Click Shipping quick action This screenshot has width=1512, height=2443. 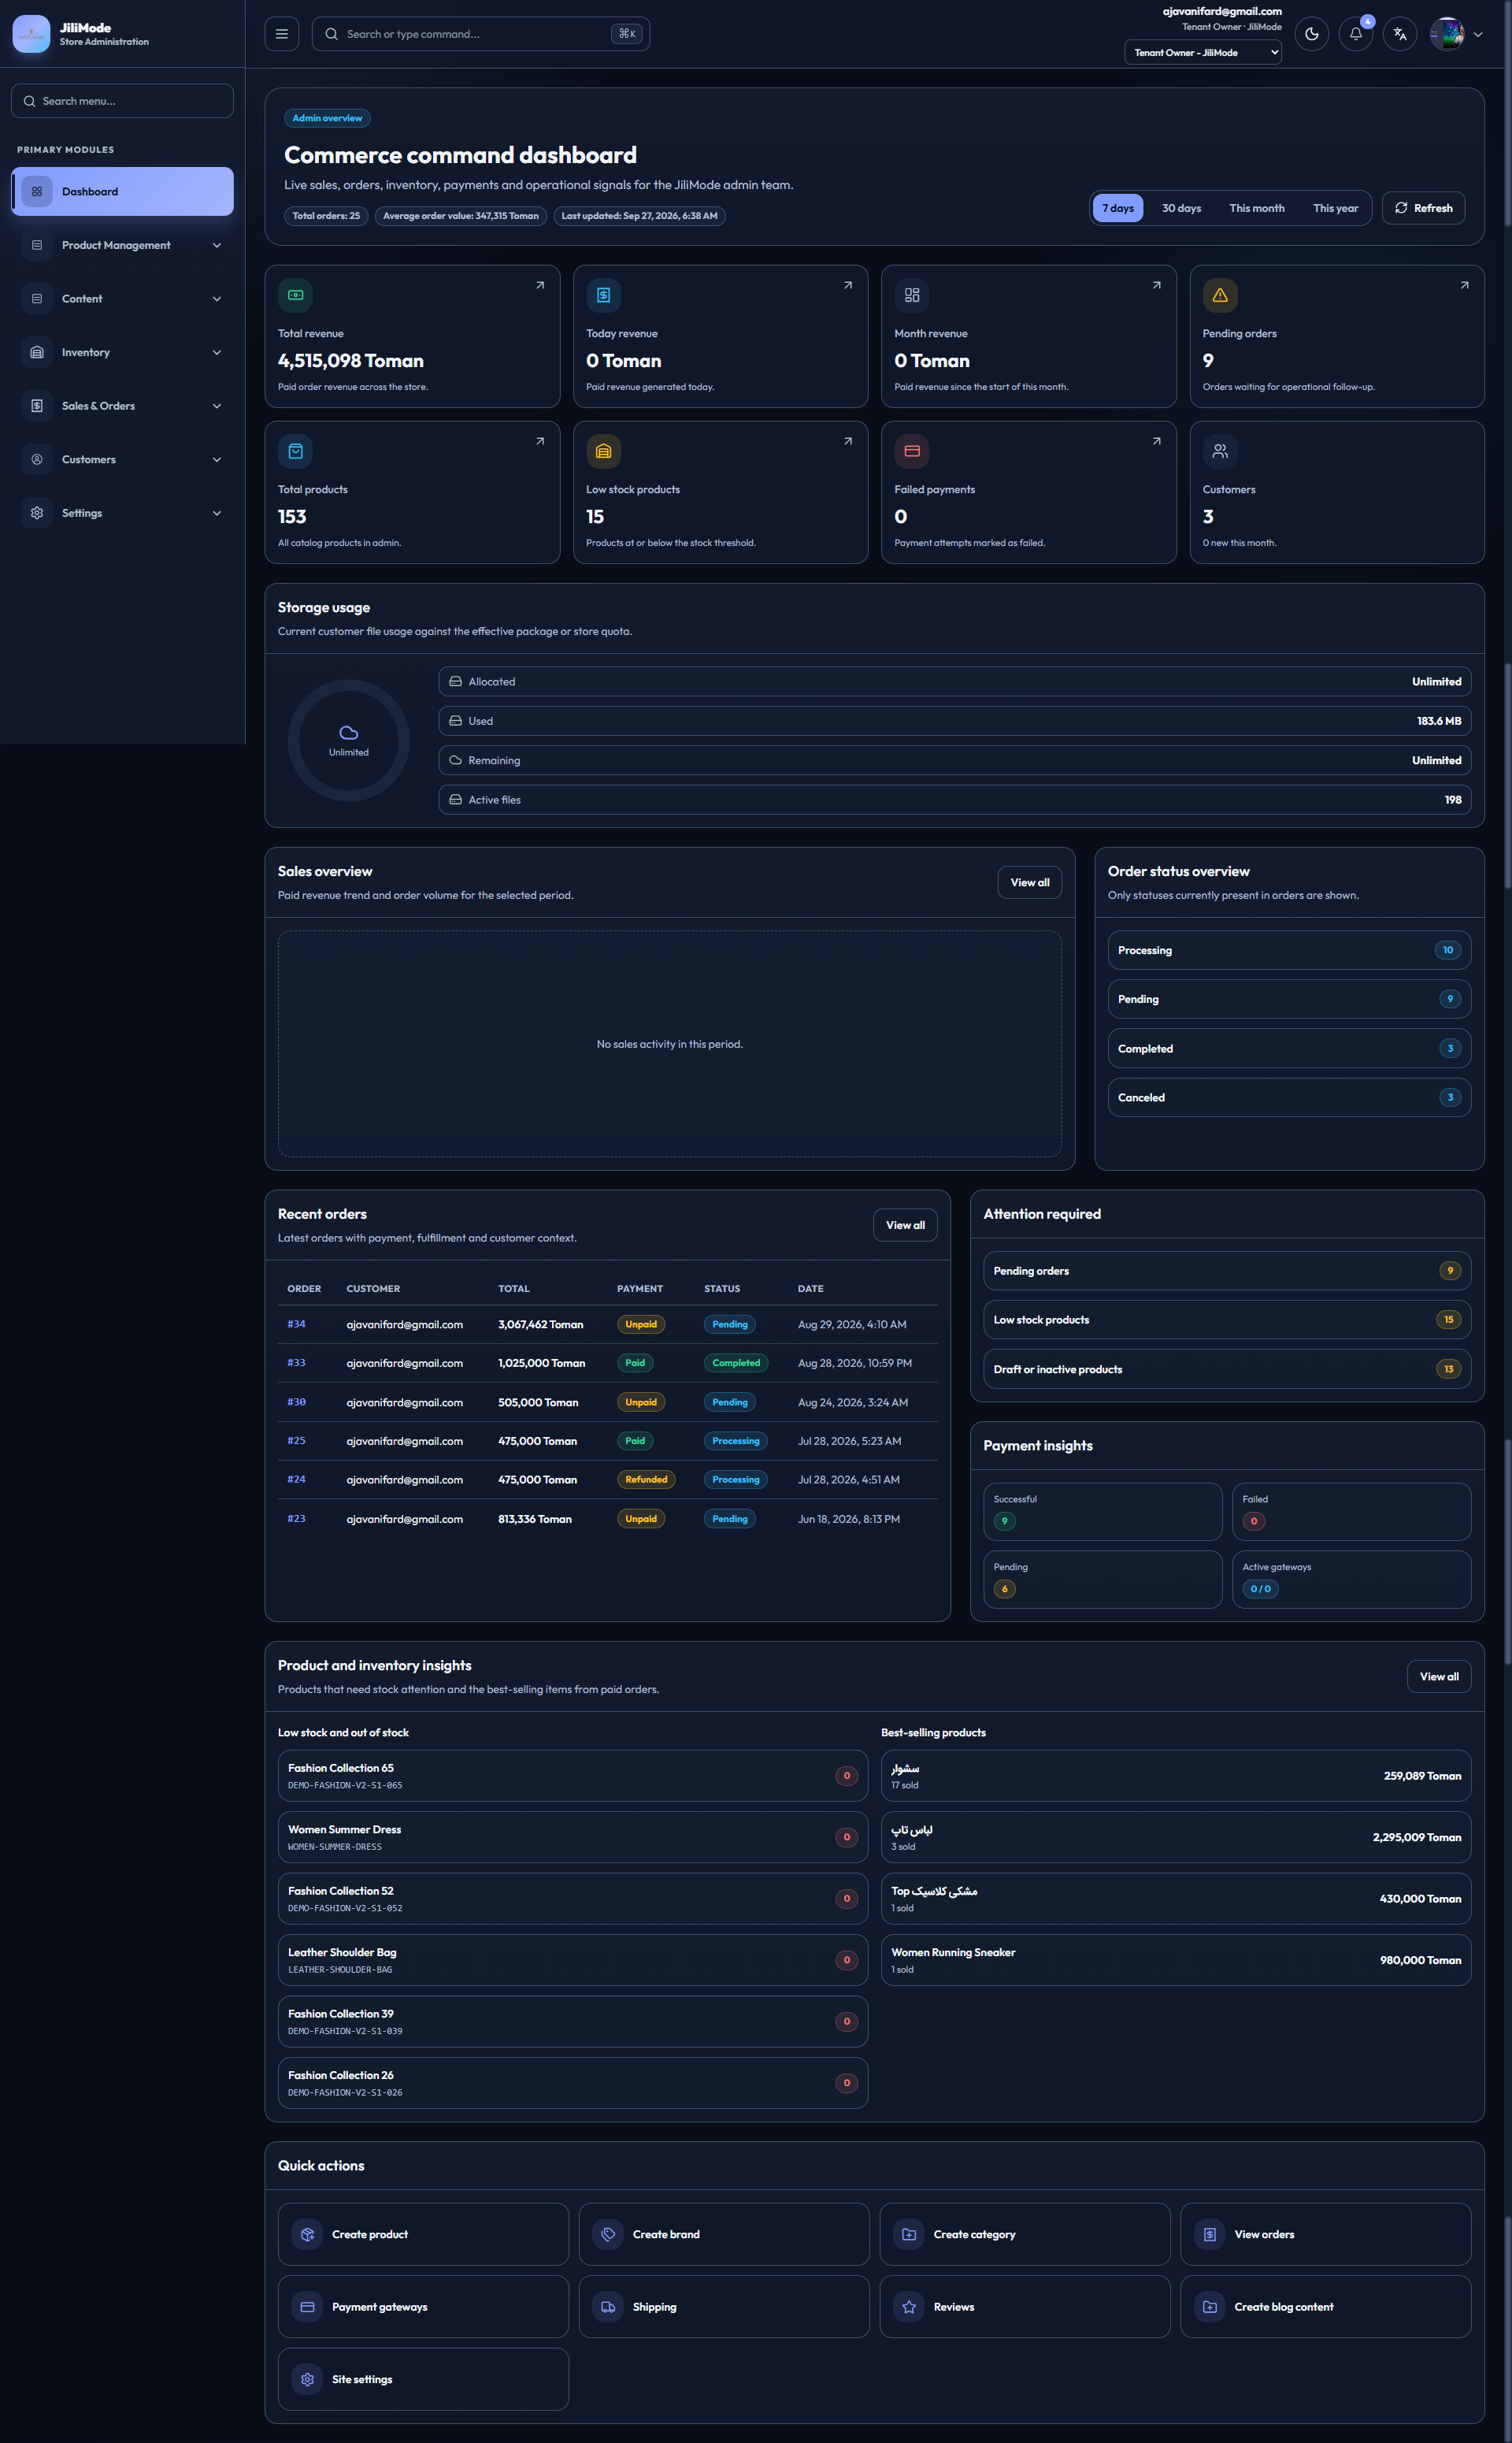(x=724, y=2307)
